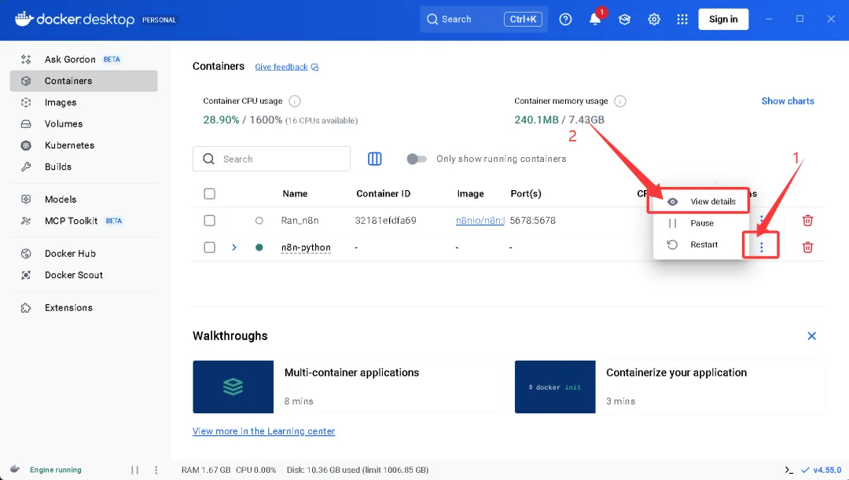Viewport: 849px width, 480px height.
Task: Open the help question mark icon
Action: 565,20
